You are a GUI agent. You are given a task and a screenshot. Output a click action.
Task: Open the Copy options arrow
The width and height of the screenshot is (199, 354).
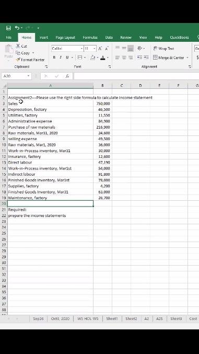click(33, 53)
